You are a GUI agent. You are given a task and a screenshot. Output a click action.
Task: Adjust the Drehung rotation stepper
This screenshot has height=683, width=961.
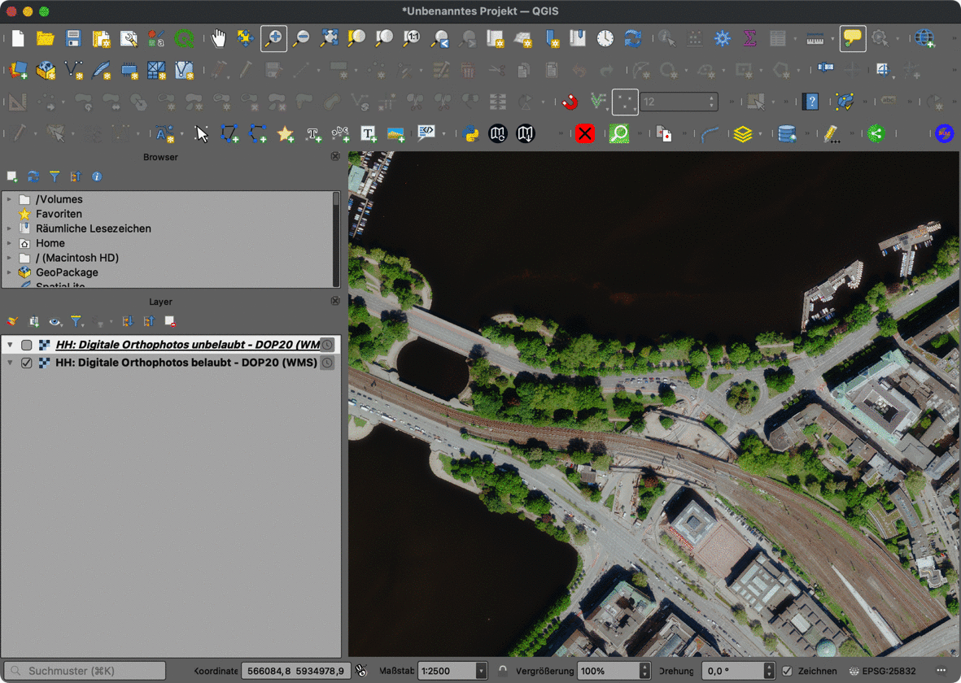click(x=768, y=671)
